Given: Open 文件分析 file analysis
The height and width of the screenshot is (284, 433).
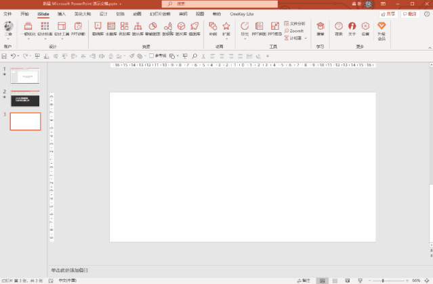Looking at the screenshot, I should 295,24.
